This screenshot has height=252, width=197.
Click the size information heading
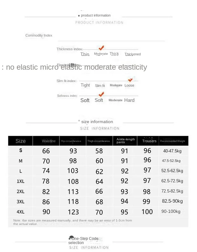(x=97, y=122)
